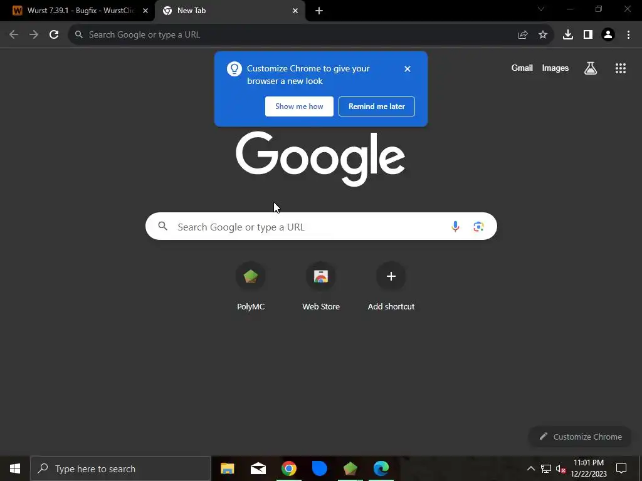This screenshot has width=642, height=481.
Task: Search by image with Google Lens icon
Action: coord(478,226)
